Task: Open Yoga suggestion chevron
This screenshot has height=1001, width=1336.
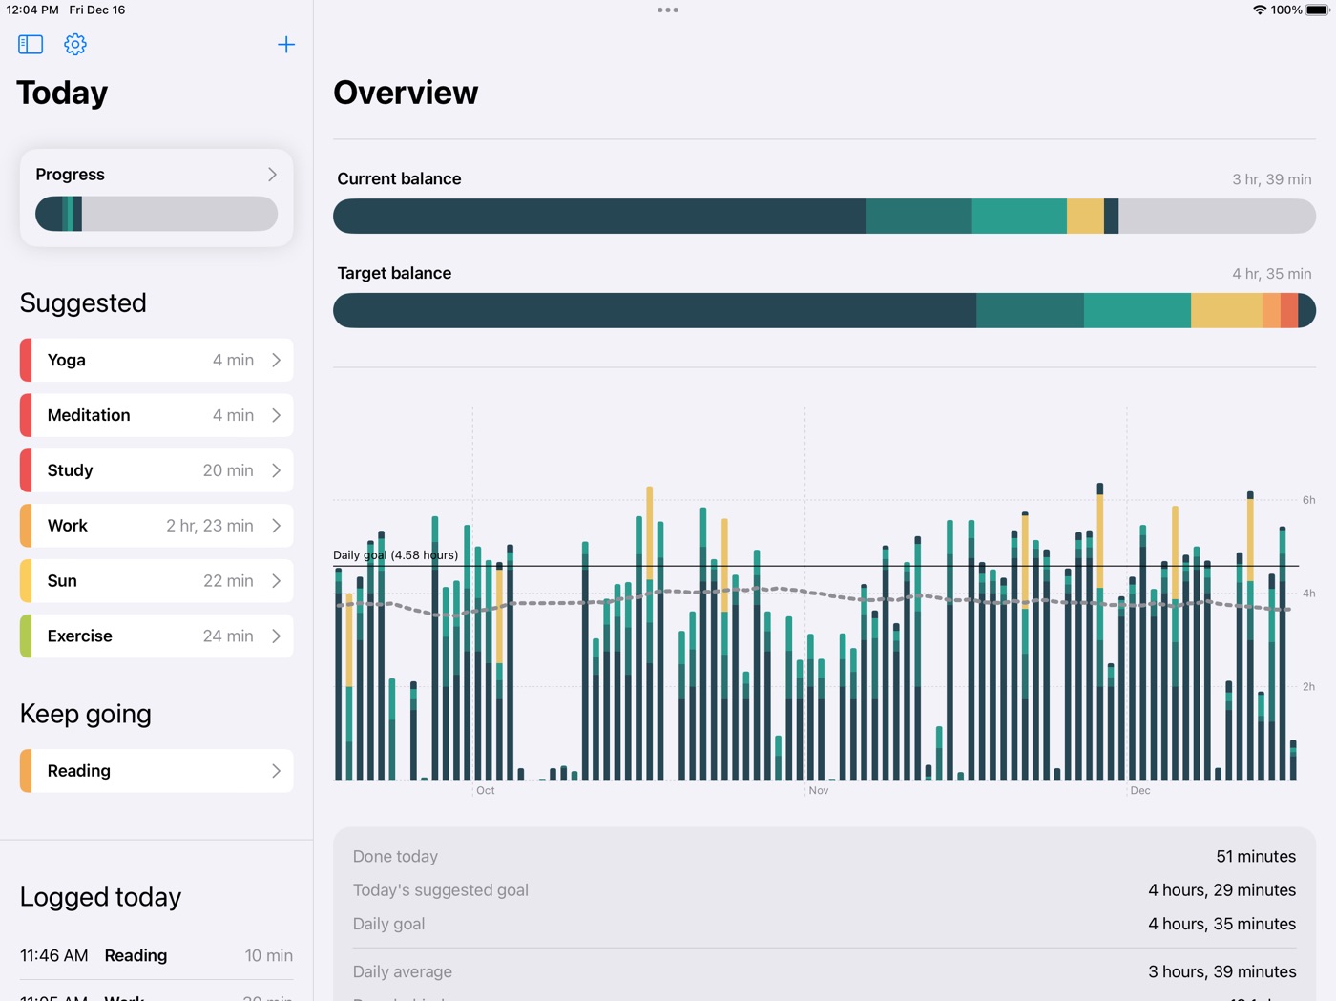Action: pyautogui.click(x=276, y=360)
